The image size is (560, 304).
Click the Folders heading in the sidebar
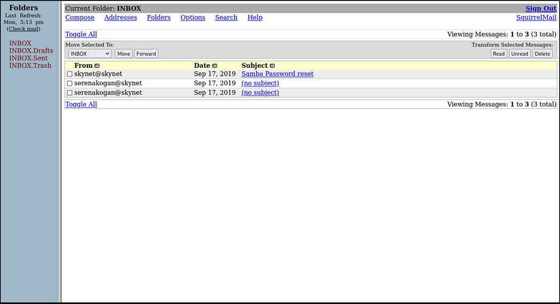[x=23, y=7]
